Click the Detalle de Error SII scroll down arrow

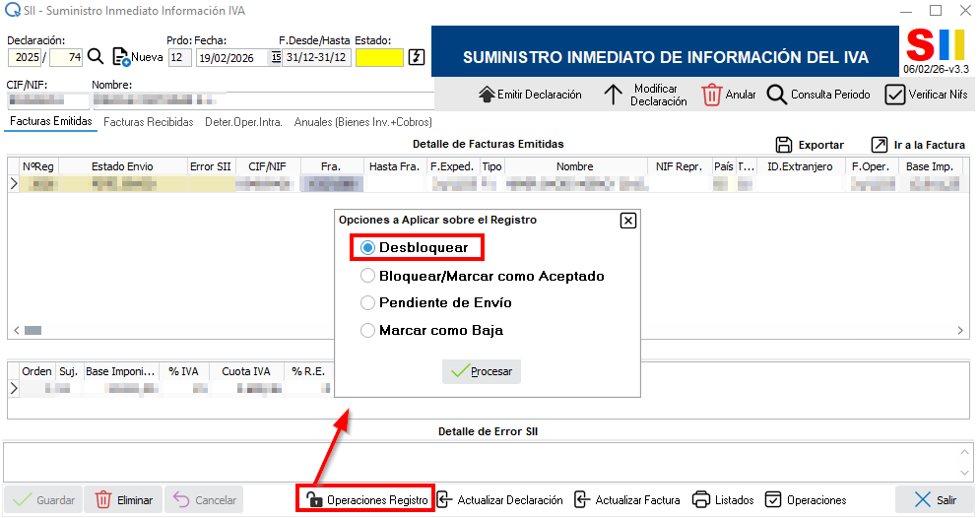964,473
